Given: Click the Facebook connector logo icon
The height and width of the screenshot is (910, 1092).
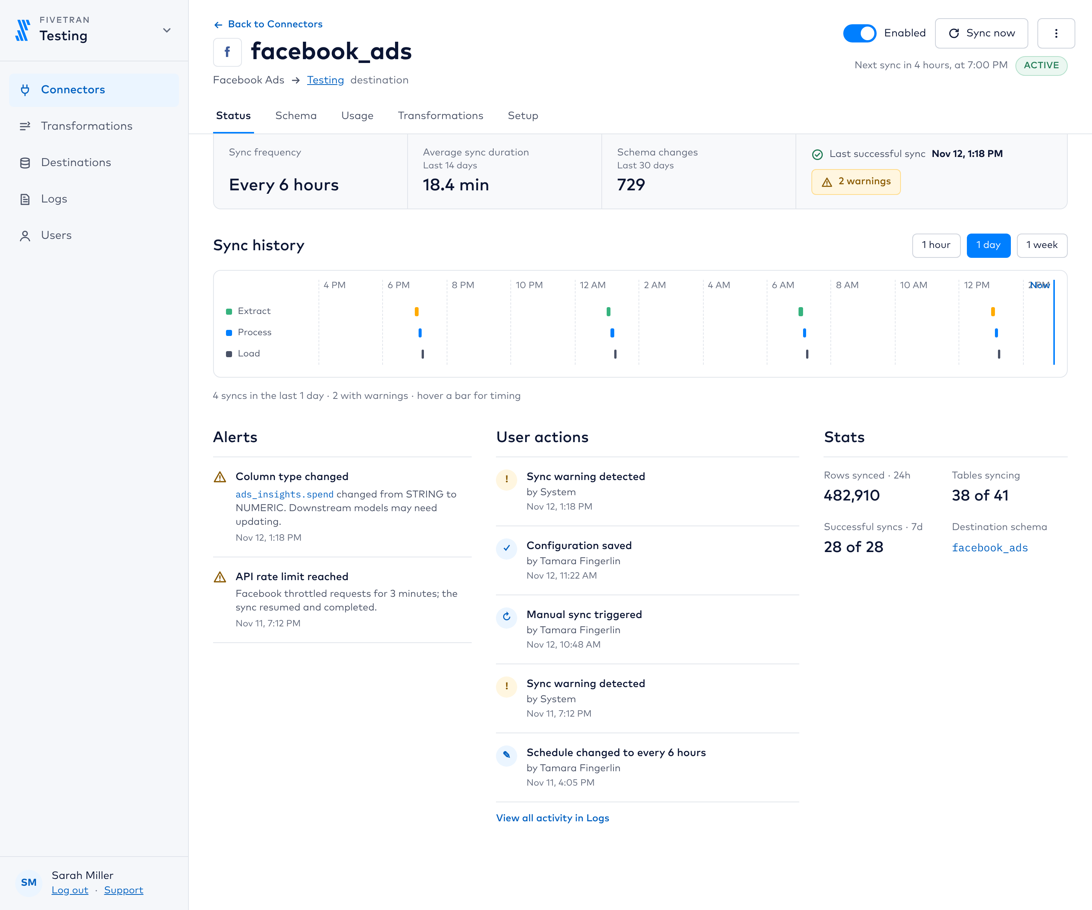Looking at the screenshot, I should pyautogui.click(x=227, y=52).
